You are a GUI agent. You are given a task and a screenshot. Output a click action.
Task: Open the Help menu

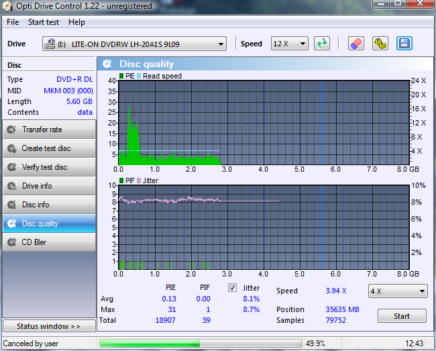click(76, 22)
